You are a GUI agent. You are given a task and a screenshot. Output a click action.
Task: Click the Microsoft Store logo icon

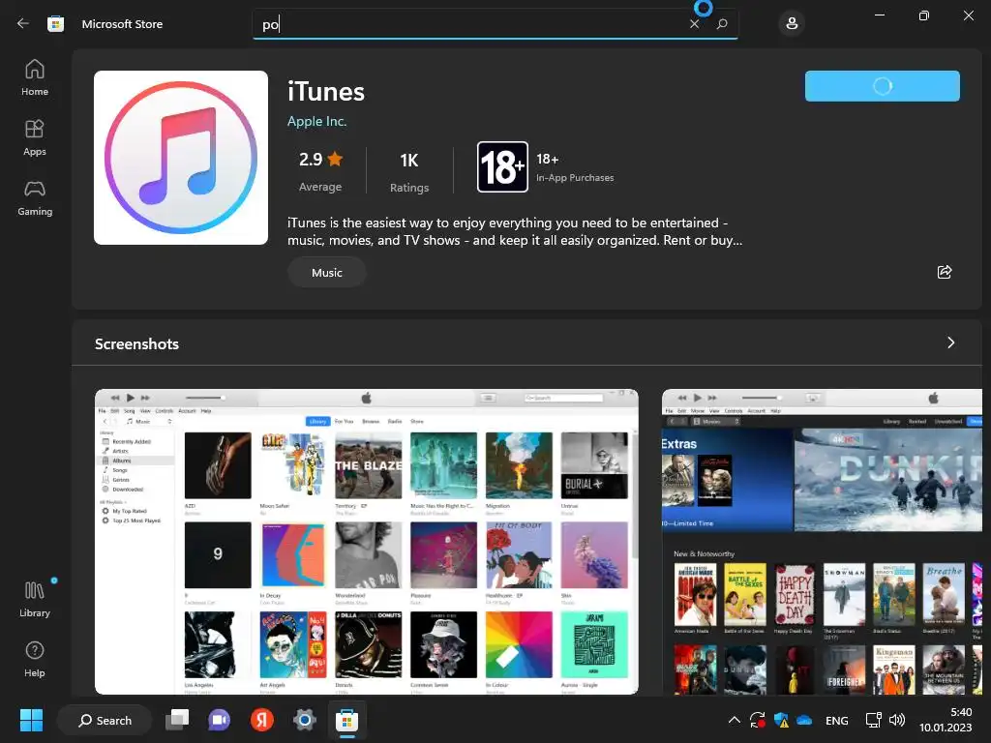click(x=55, y=24)
